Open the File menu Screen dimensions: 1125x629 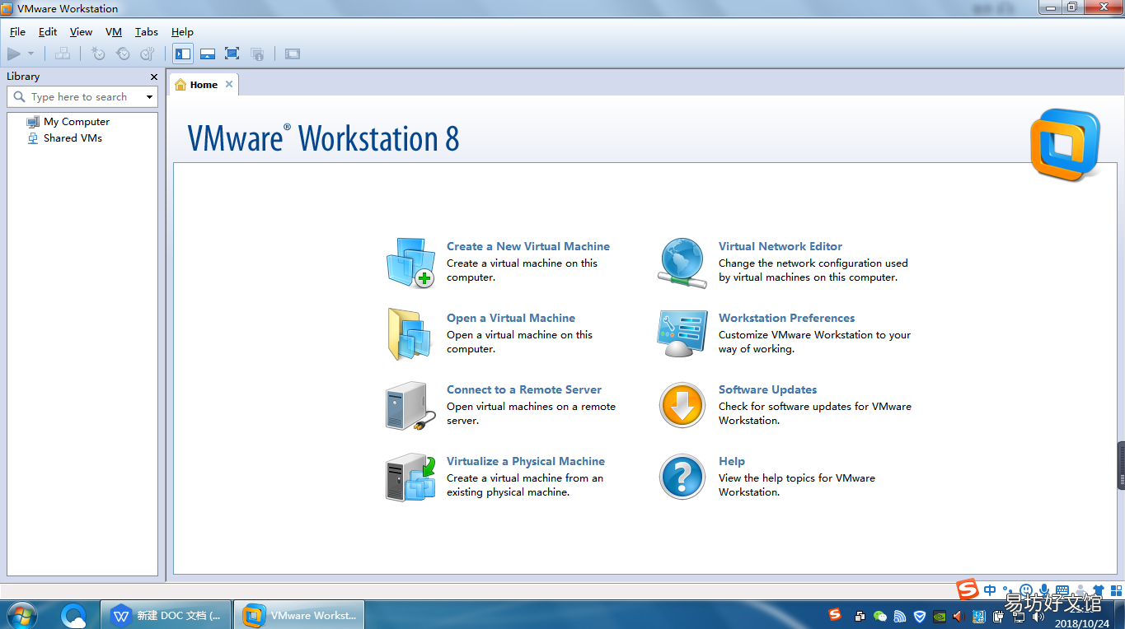pyautogui.click(x=17, y=32)
